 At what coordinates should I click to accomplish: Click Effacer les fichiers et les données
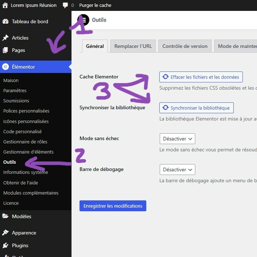pos(201,77)
